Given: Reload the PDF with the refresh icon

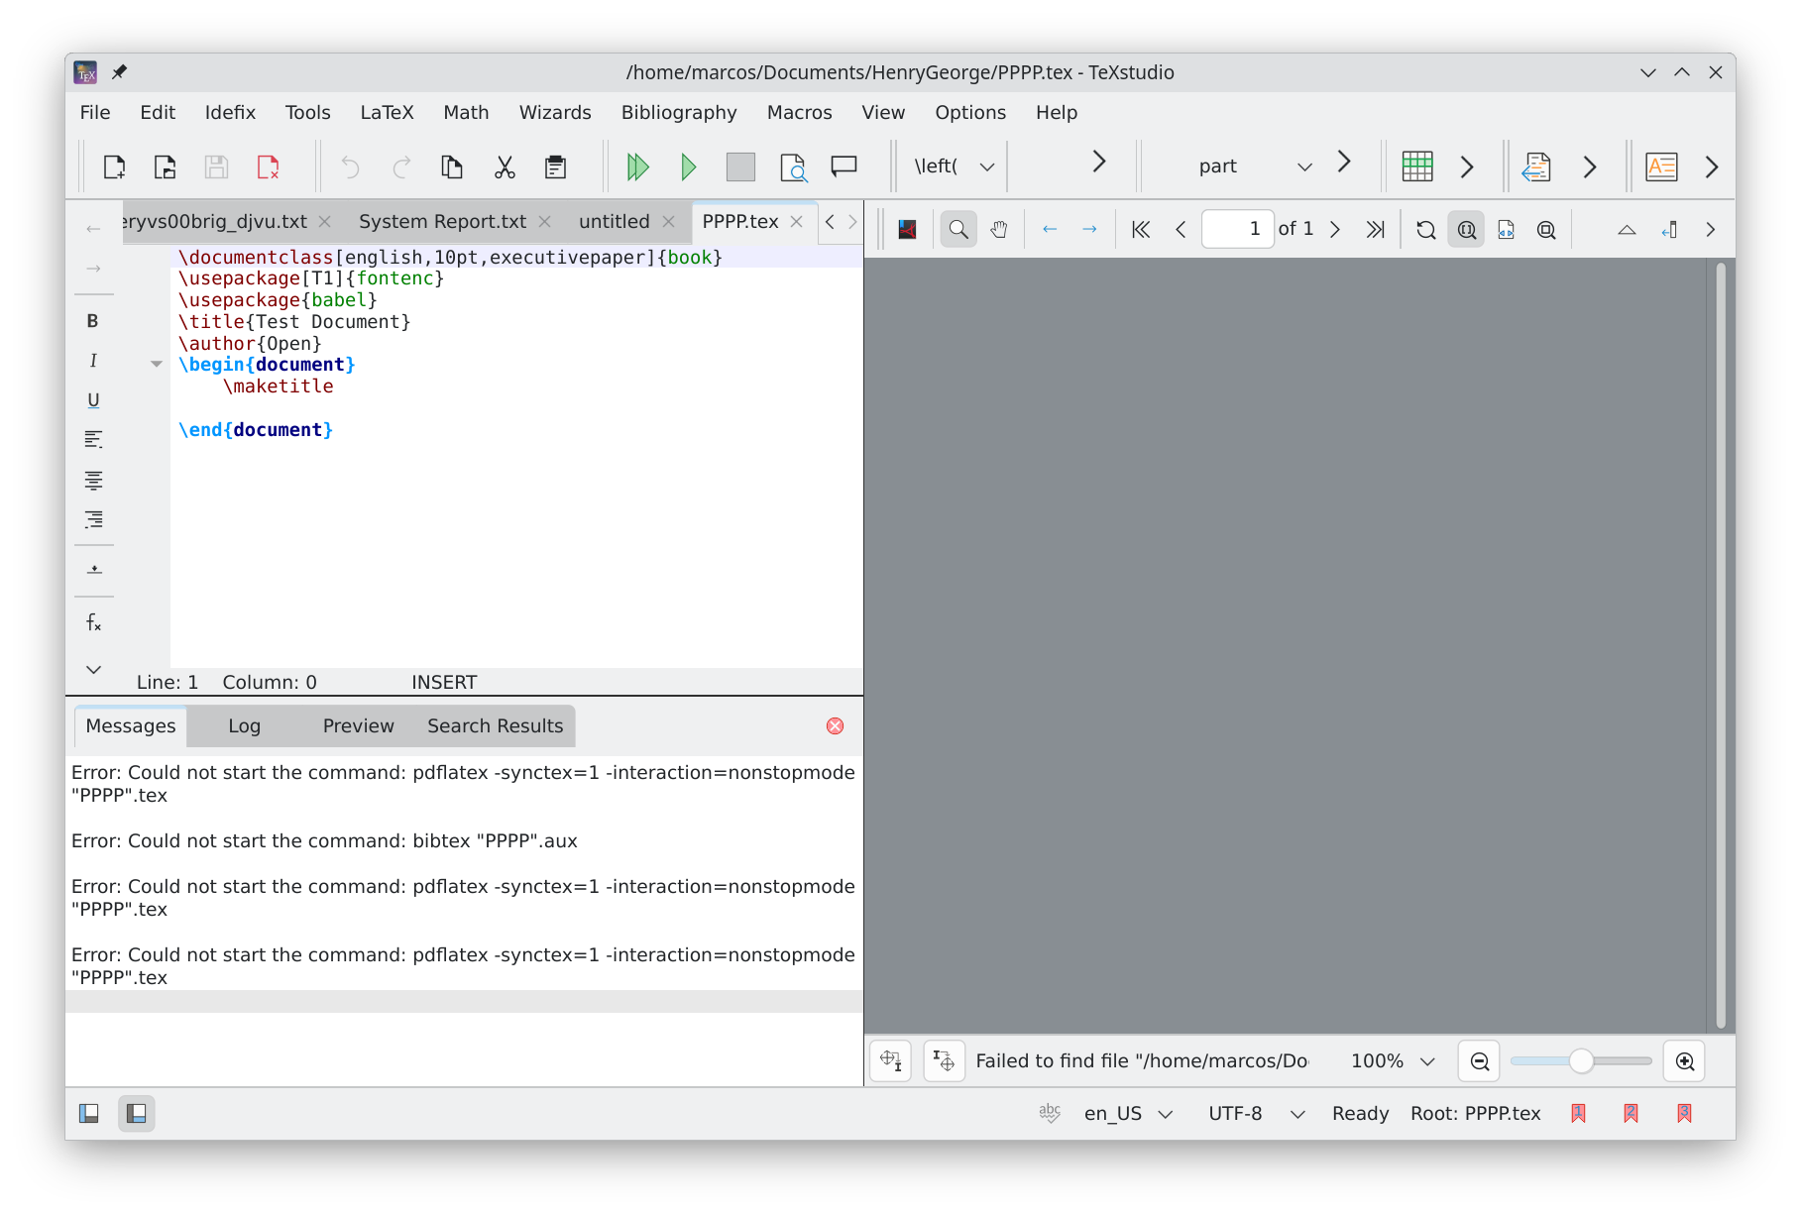Looking at the screenshot, I should pyautogui.click(x=1426, y=230).
